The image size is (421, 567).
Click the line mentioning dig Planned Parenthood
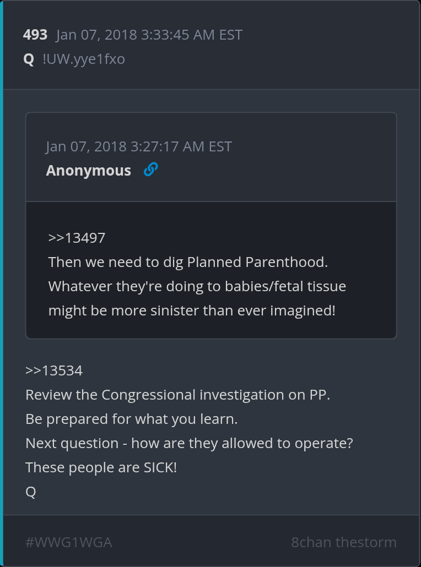tap(188, 262)
